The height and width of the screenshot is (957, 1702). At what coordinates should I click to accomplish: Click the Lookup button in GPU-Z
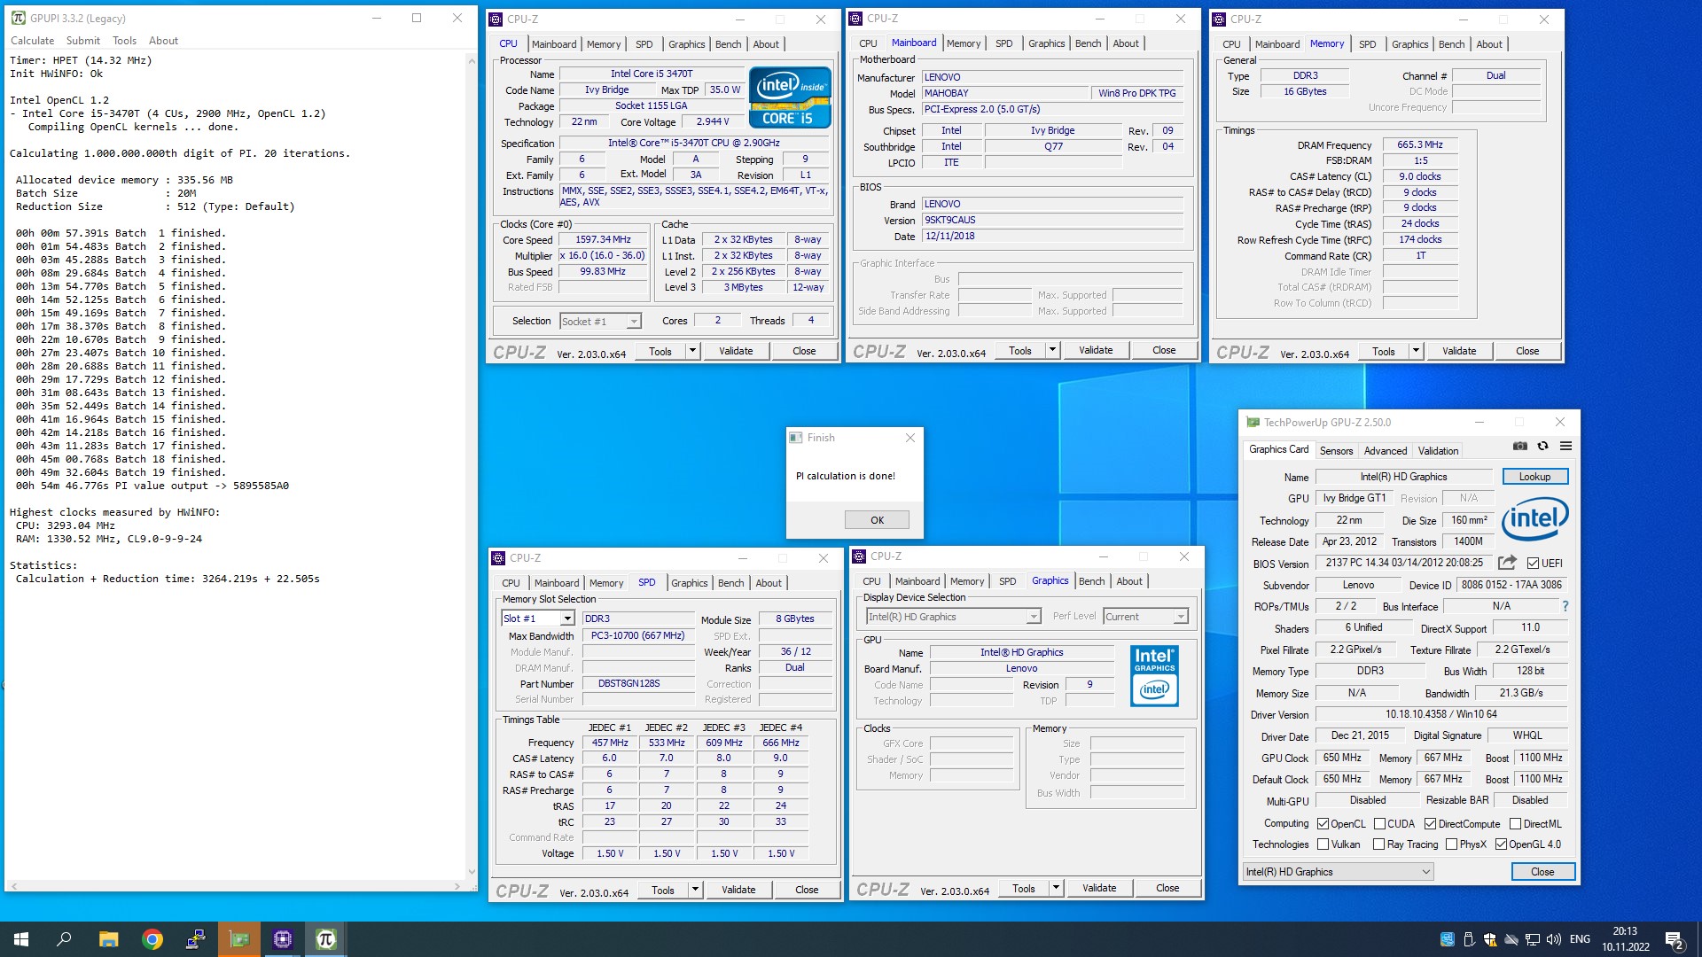1534,477
